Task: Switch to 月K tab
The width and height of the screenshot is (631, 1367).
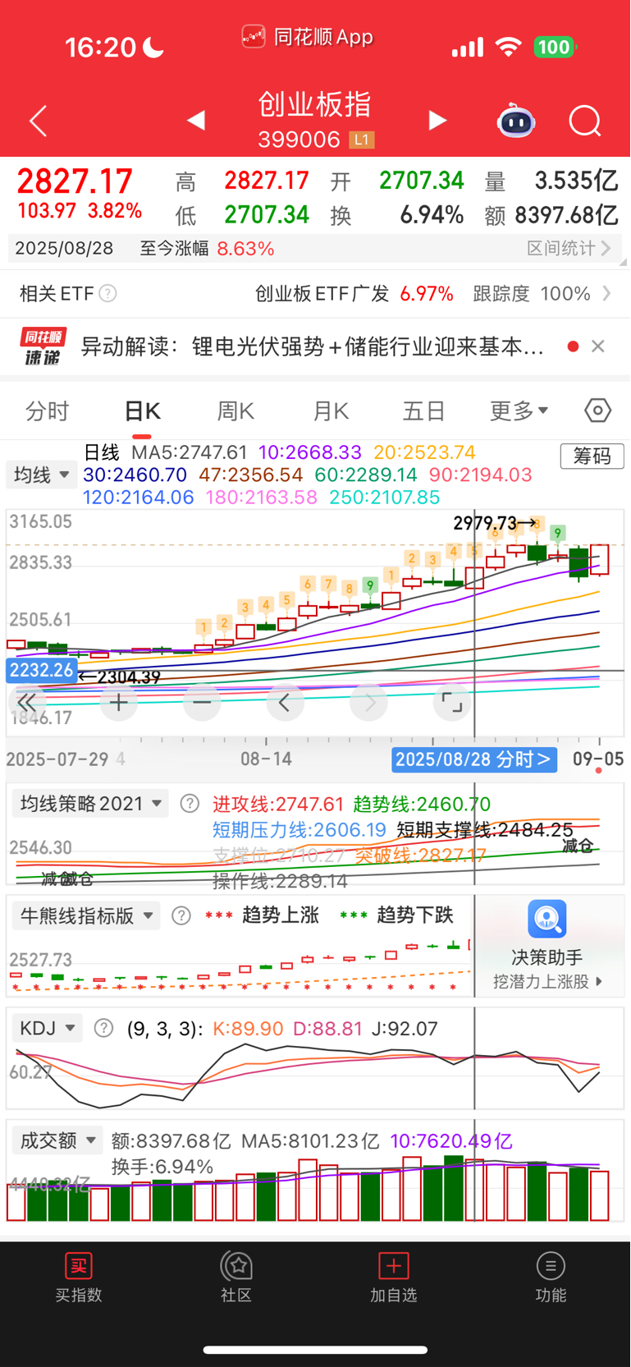Action: pyautogui.click(x=332, y=411)
